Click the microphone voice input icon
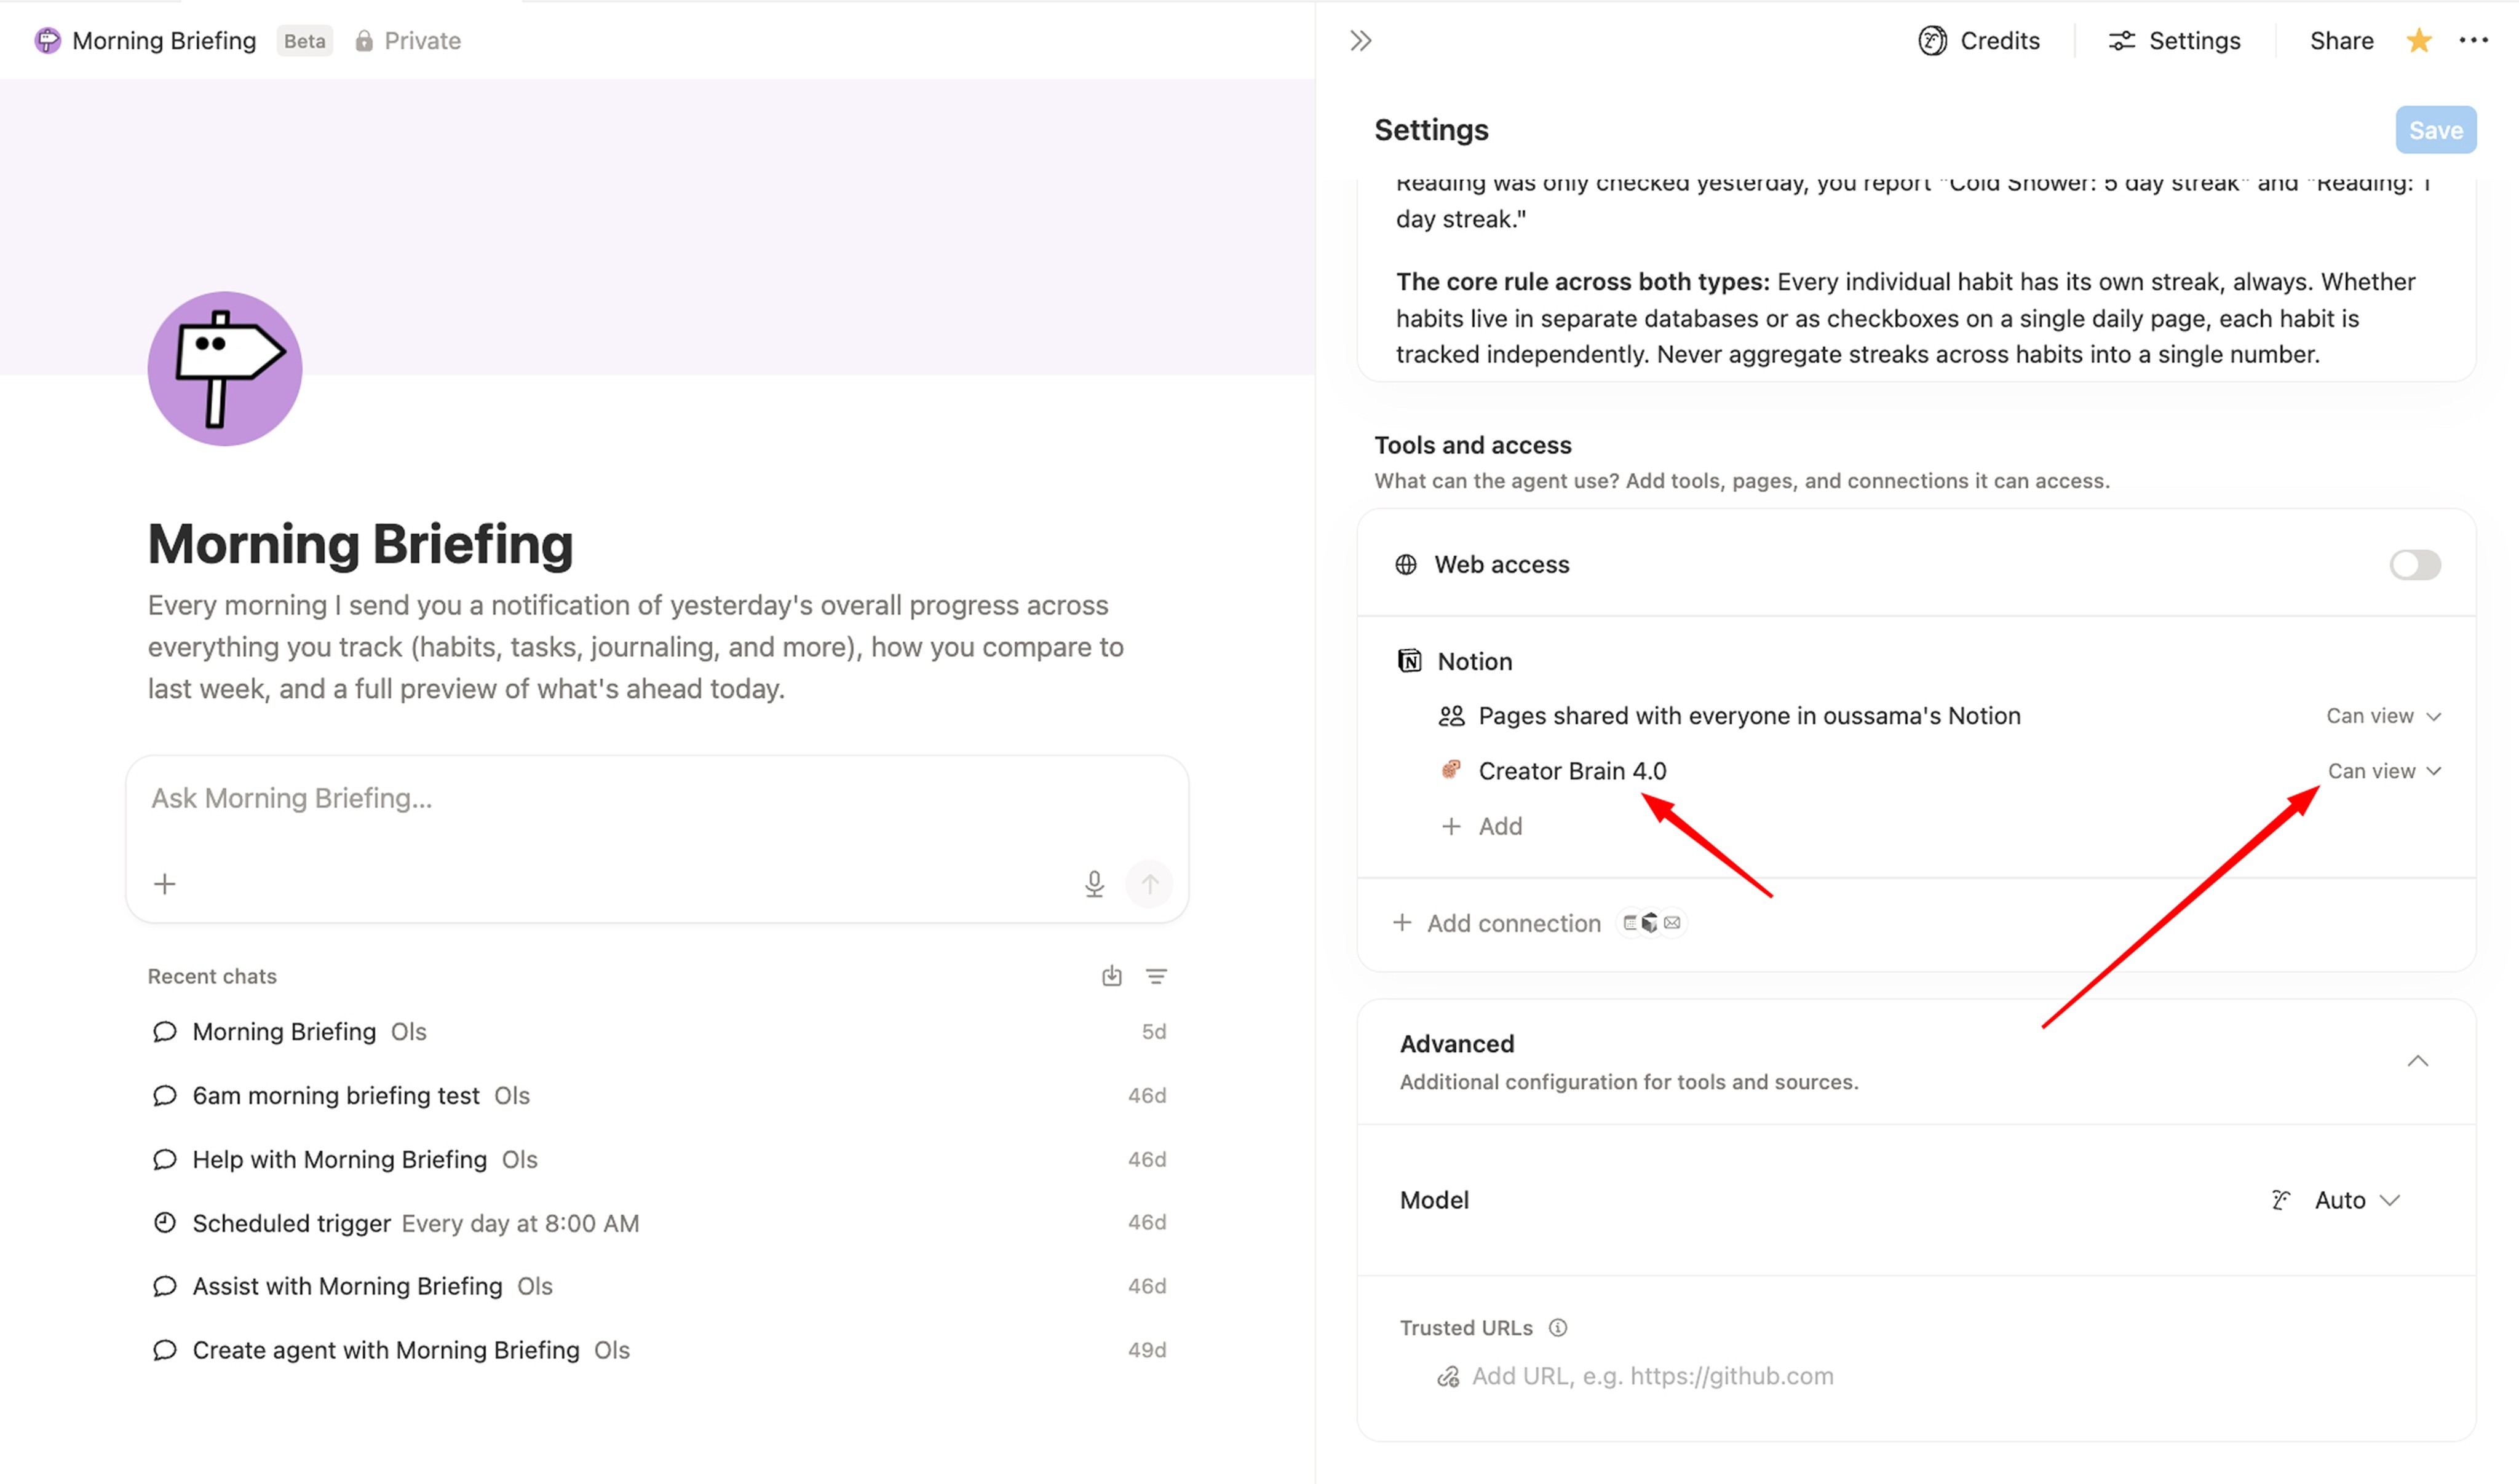 [1093, 884]
